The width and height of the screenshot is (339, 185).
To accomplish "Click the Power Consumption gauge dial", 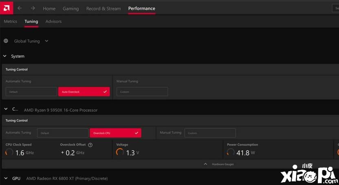I will (x=231, y=152).
